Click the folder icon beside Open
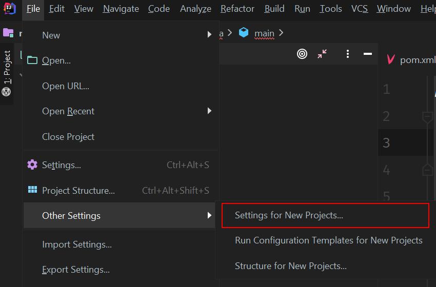Screen dimensions: 436x287 click(32, 60)
